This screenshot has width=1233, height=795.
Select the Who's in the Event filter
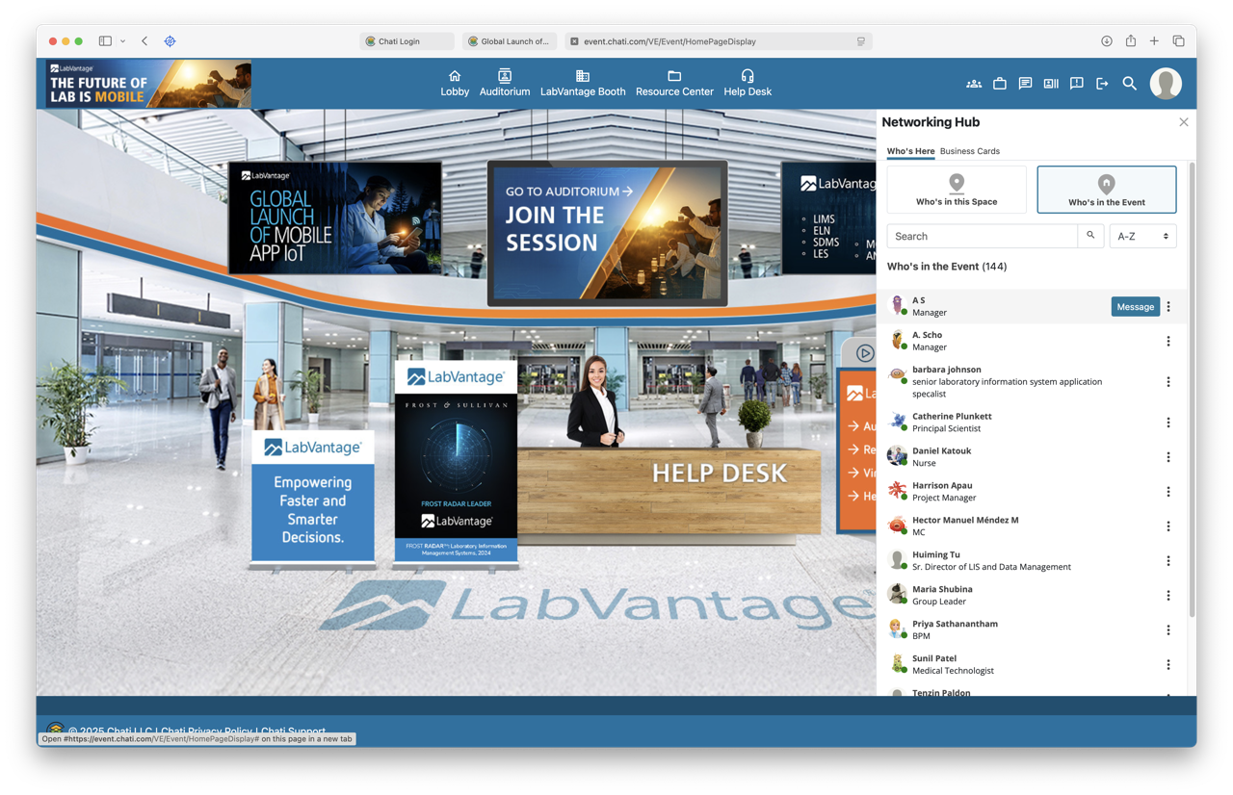(1106, 190)
